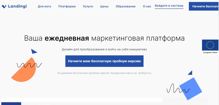The image size is (219, 105).
Task: Click the 14-дневная бесплатная пробная версия note
Action: click(x=104, y=73)
